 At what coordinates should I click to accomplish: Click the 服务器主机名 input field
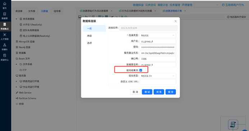158,53
